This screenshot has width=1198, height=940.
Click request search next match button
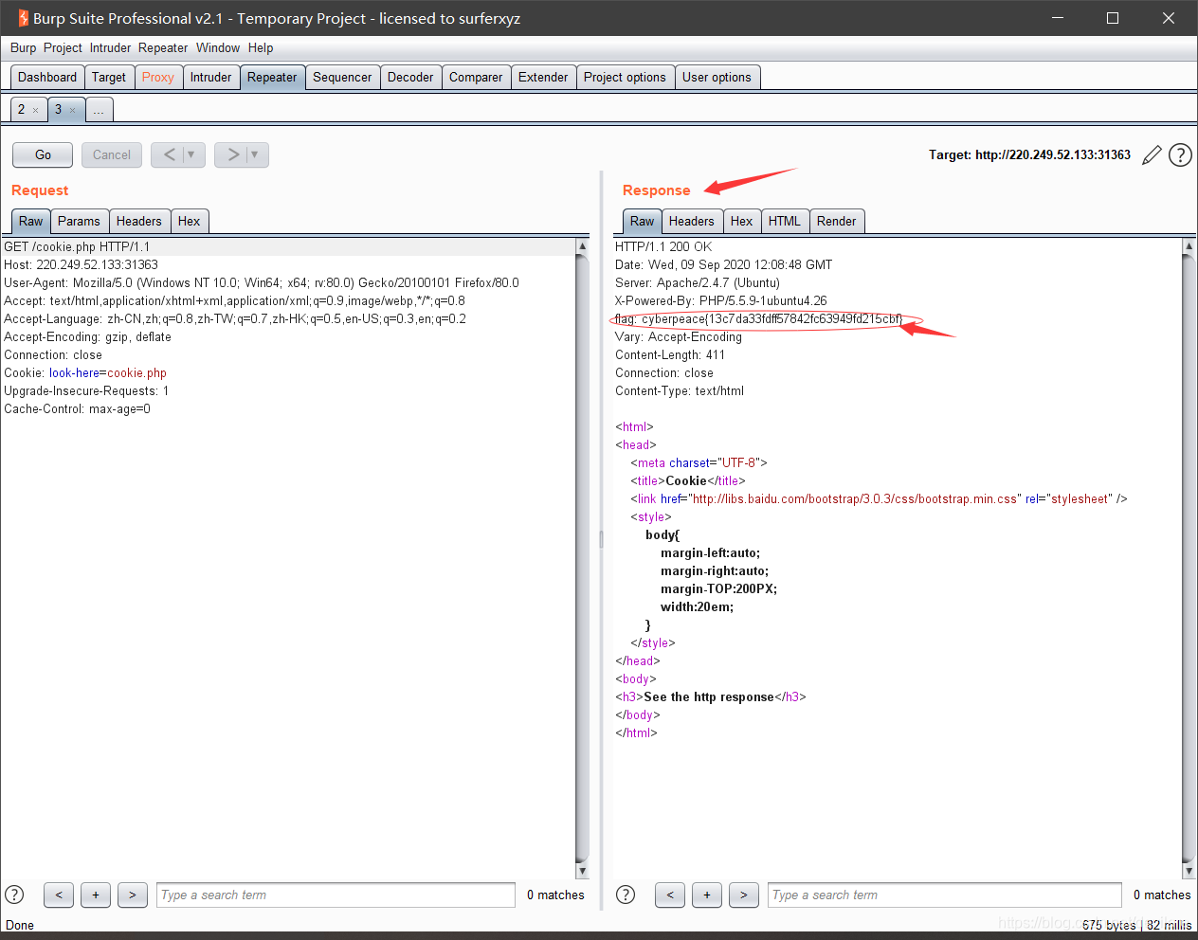pos(133,895)
